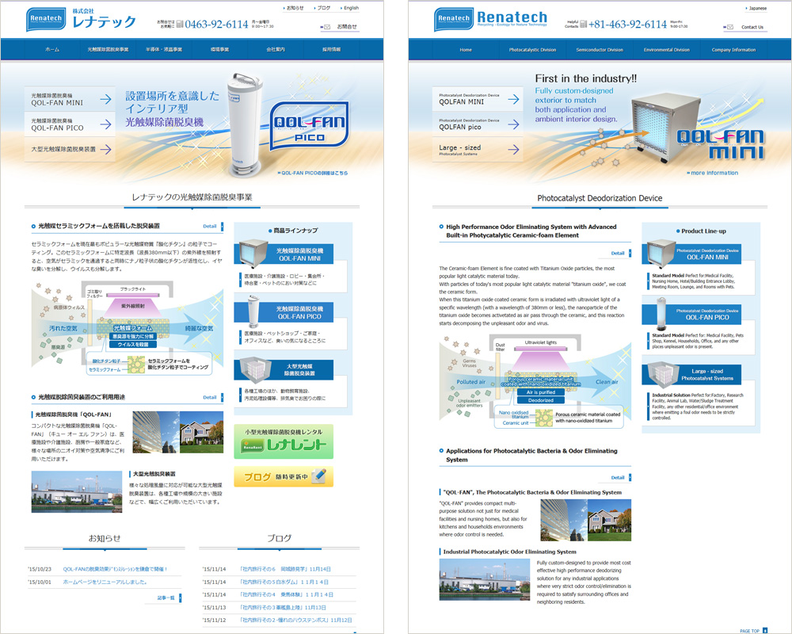Click the mail icon beside お問合せ
This screenshot has height=634, width=792.
327,27
